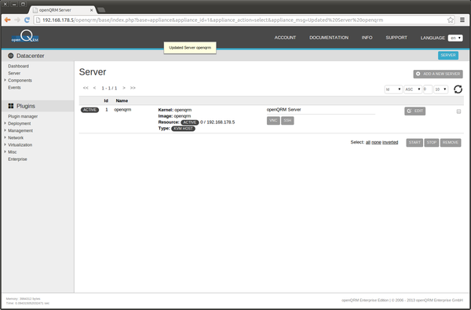Switch to the blue Server tab
Screen dimensions: 471x310
[x=448, y=55]
